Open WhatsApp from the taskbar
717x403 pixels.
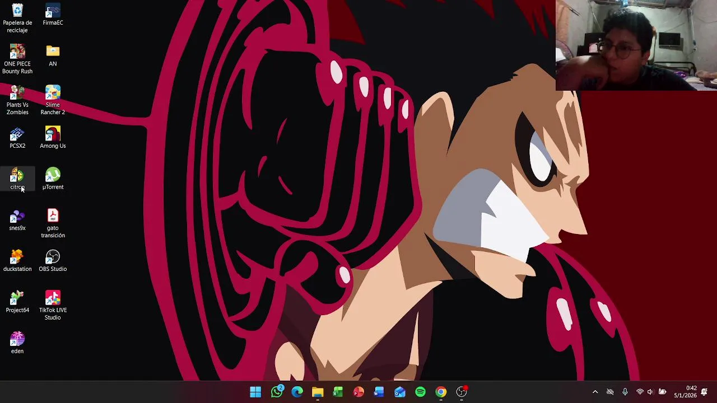click(277, 392)
